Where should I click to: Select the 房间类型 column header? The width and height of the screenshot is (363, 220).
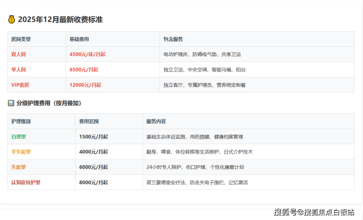point(21,39)
